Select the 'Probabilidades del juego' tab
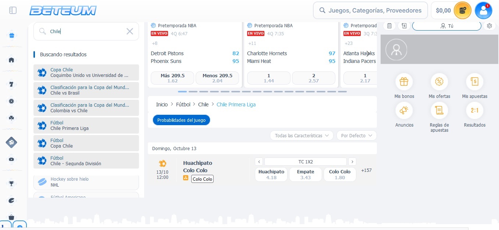Image resolution: width=499 pixels, height=230 pixels. pos(181,120)
